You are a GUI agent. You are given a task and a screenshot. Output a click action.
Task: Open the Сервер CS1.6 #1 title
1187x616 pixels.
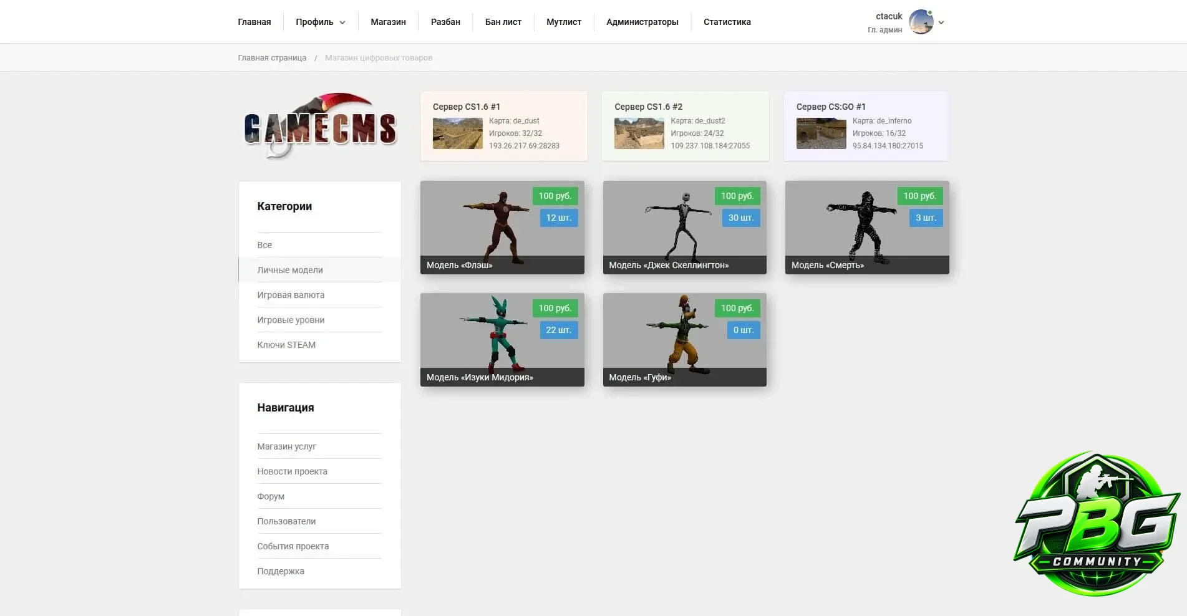tap(467, 107)
